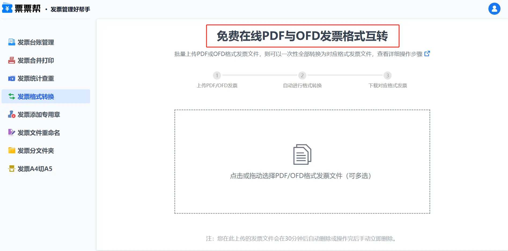Viewport: 508px width, 251px height.
Task: Click the 发票合并打印 printer icon
Action: point(12,60)
